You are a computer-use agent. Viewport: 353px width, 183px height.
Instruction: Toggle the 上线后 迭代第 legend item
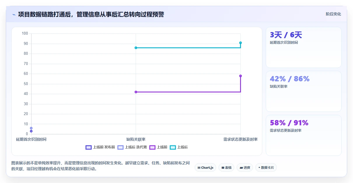point(132,147)
